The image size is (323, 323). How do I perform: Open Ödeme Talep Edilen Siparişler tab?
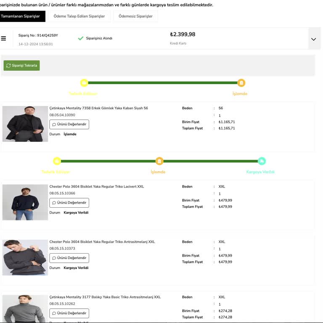(x=79, y=16)
